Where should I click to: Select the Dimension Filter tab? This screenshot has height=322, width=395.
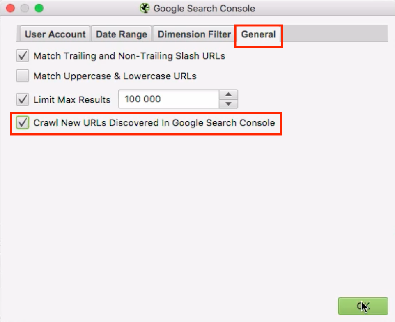194,34
